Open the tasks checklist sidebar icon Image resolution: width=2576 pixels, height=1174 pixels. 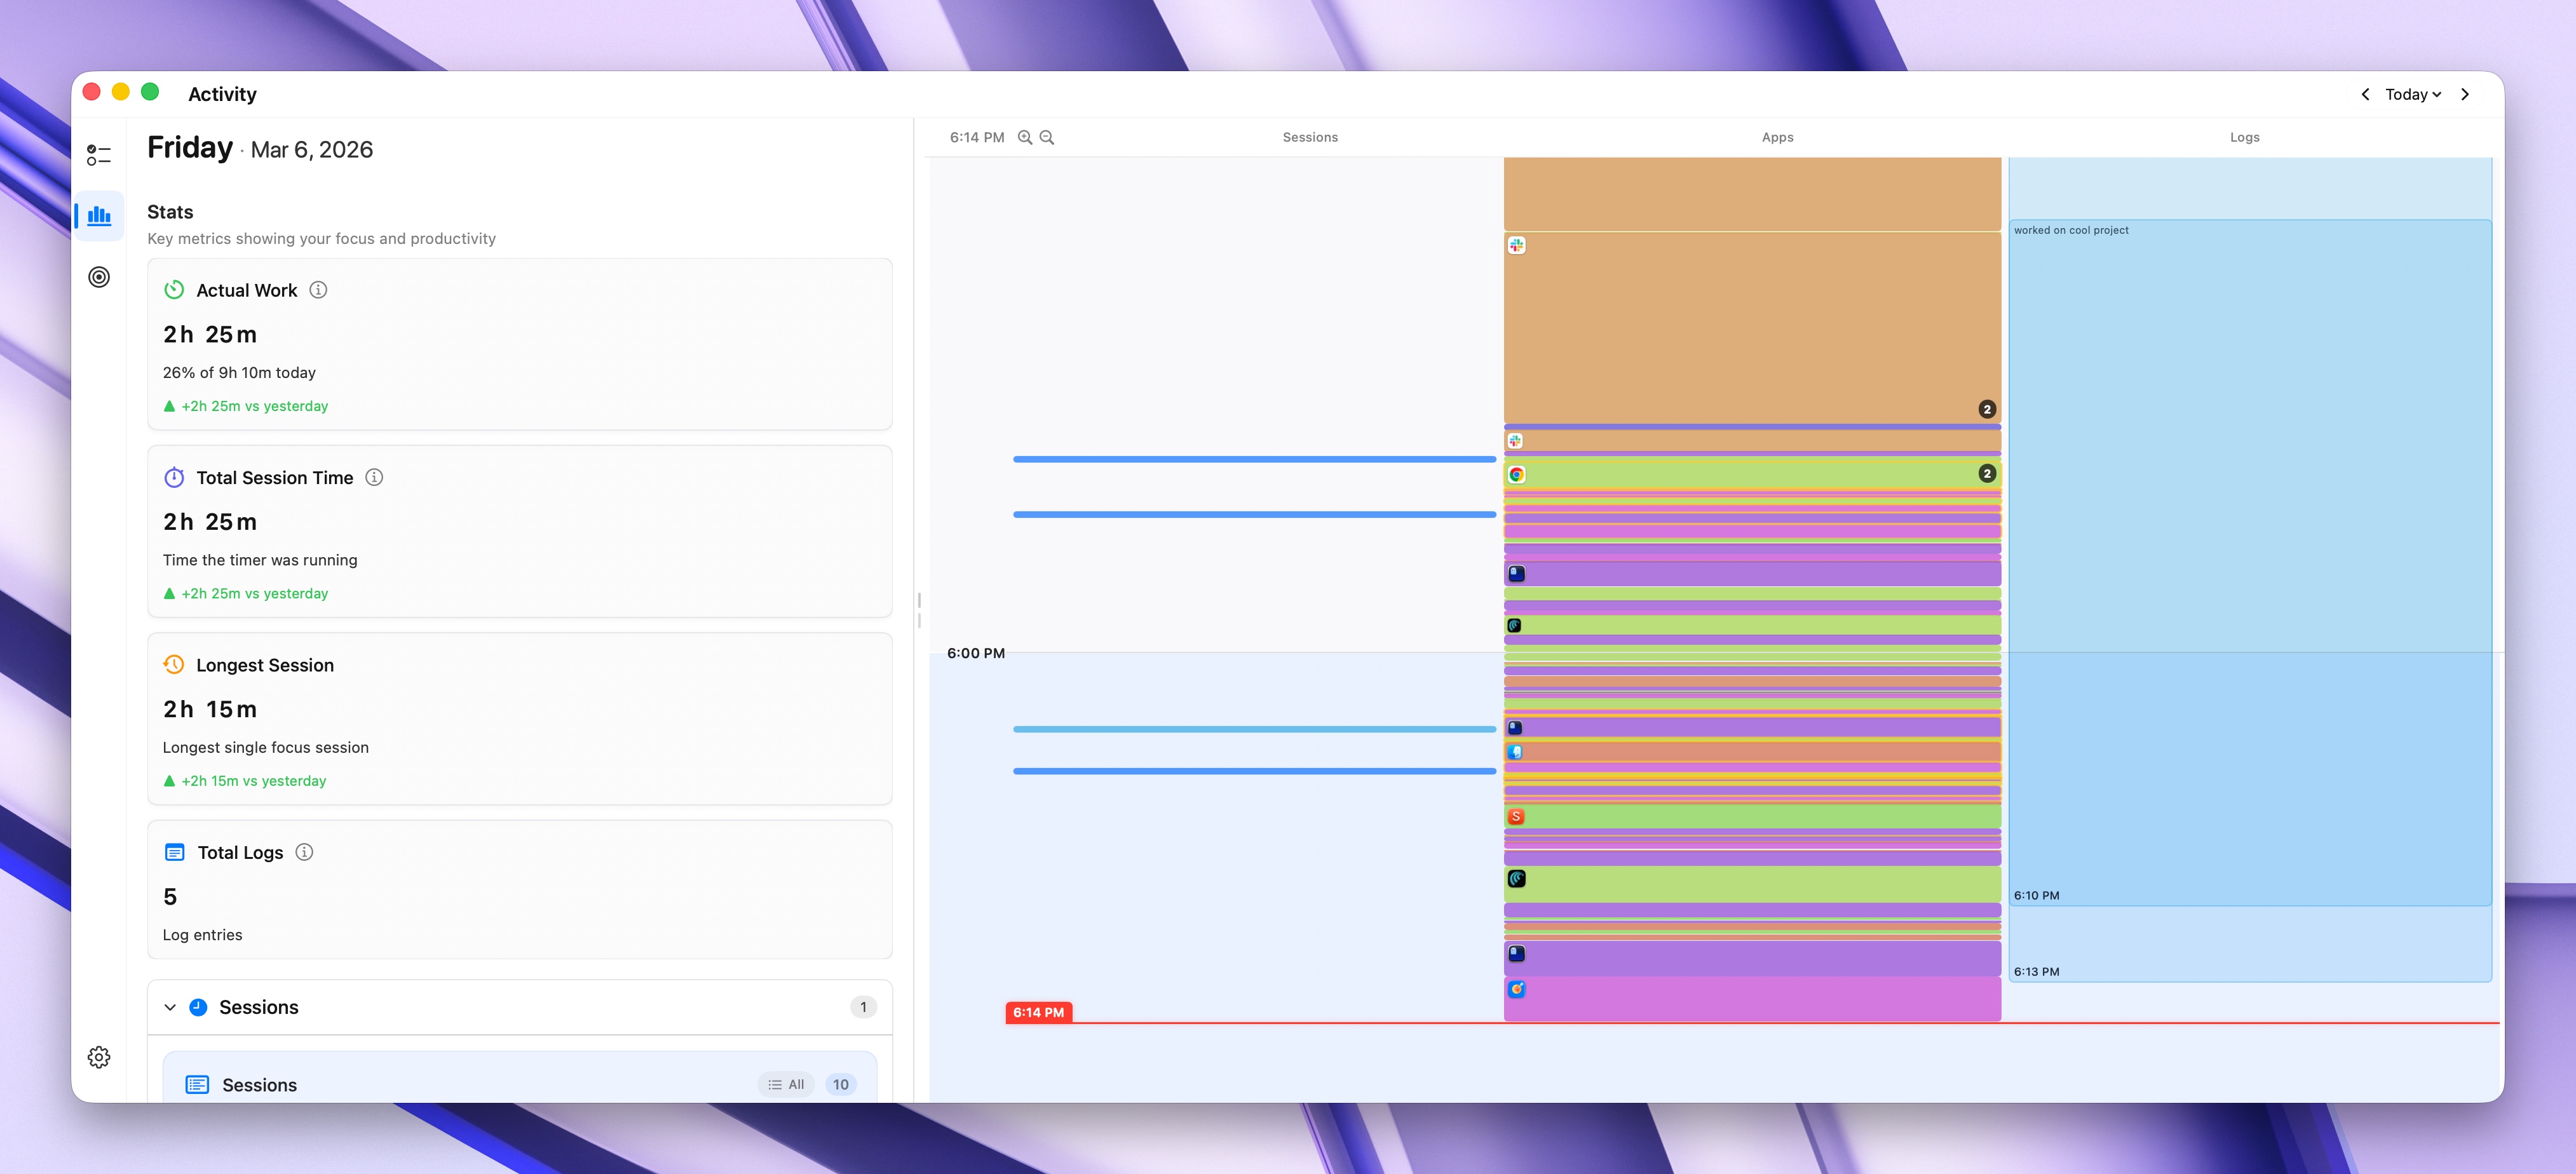click(x=98, y=155)
